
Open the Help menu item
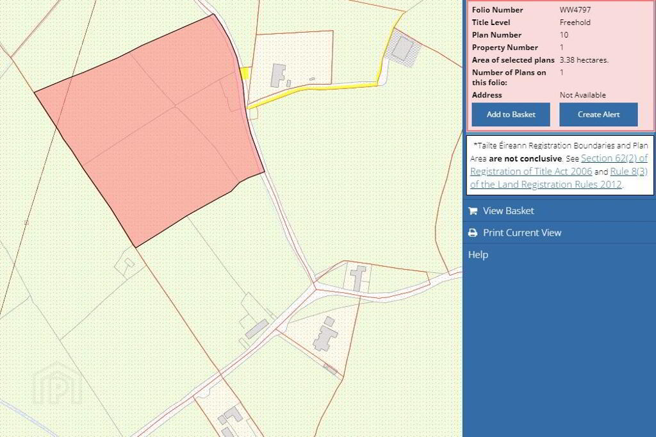[478, 254]
